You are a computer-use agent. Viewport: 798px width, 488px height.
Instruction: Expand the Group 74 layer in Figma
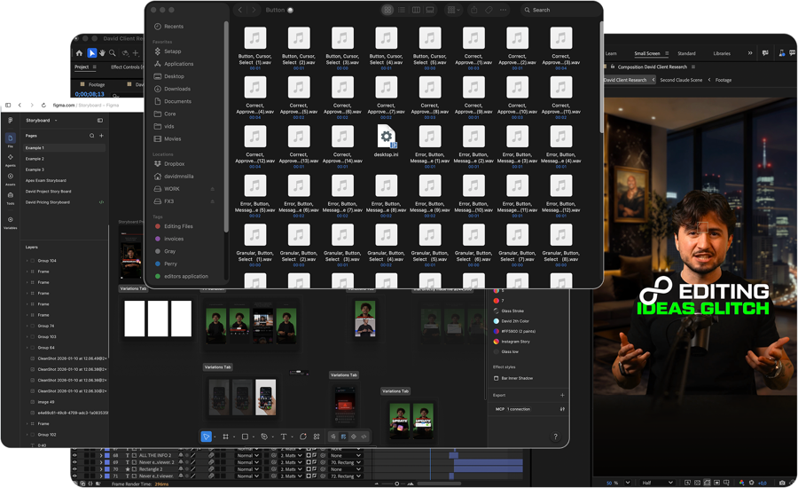(27, 326)
